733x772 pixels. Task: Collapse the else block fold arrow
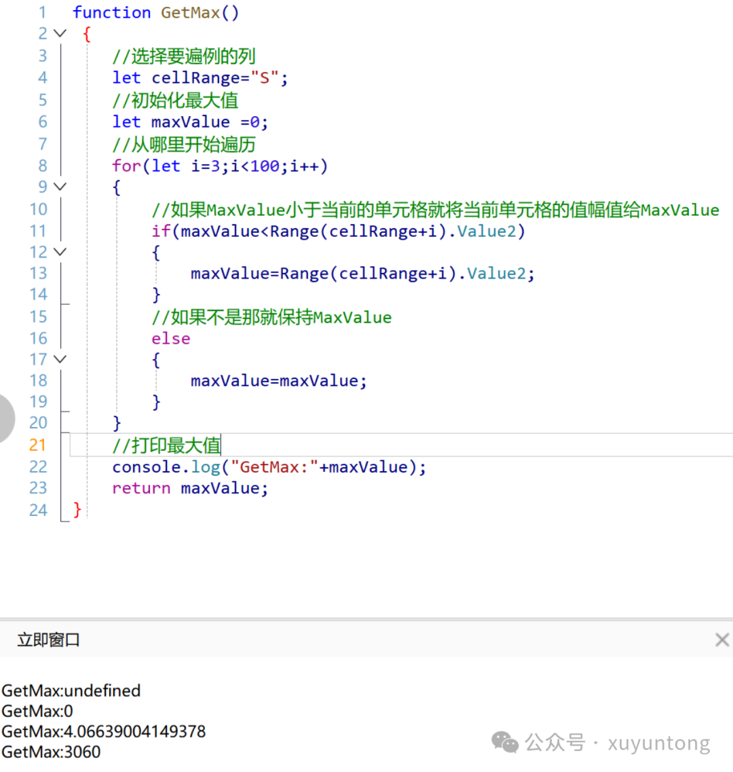coord(59,359)
